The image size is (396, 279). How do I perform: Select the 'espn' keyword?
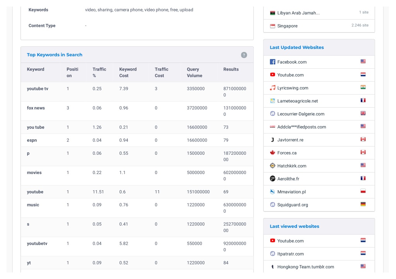pyautogui.click(x=32, y=140)
